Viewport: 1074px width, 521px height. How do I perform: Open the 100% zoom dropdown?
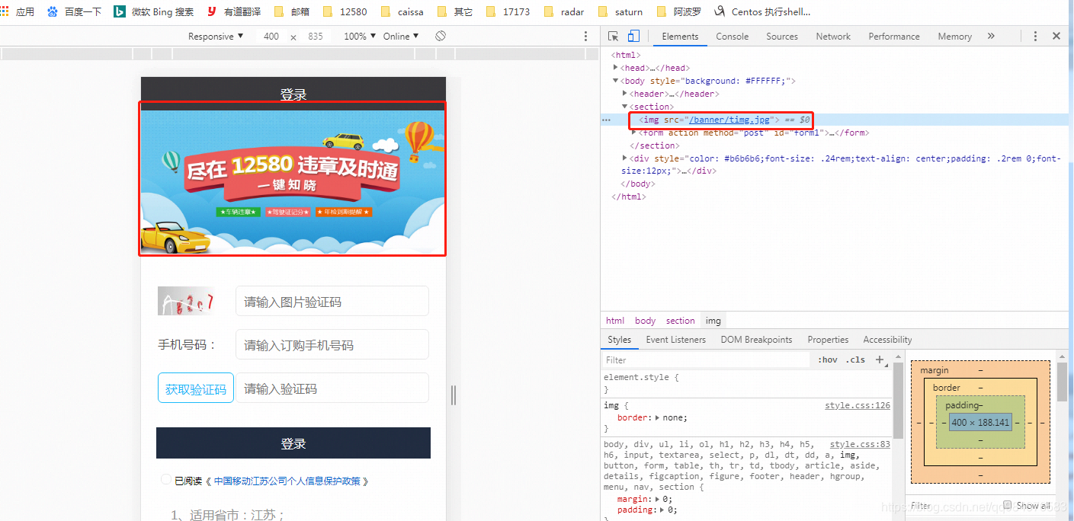coord(360,36)
